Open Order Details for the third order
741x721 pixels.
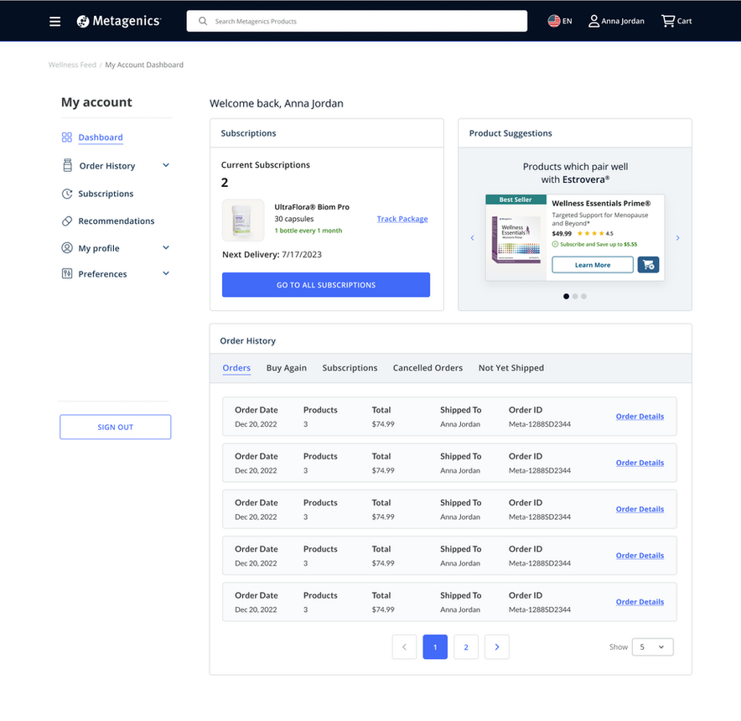click(x=640, y=509)
